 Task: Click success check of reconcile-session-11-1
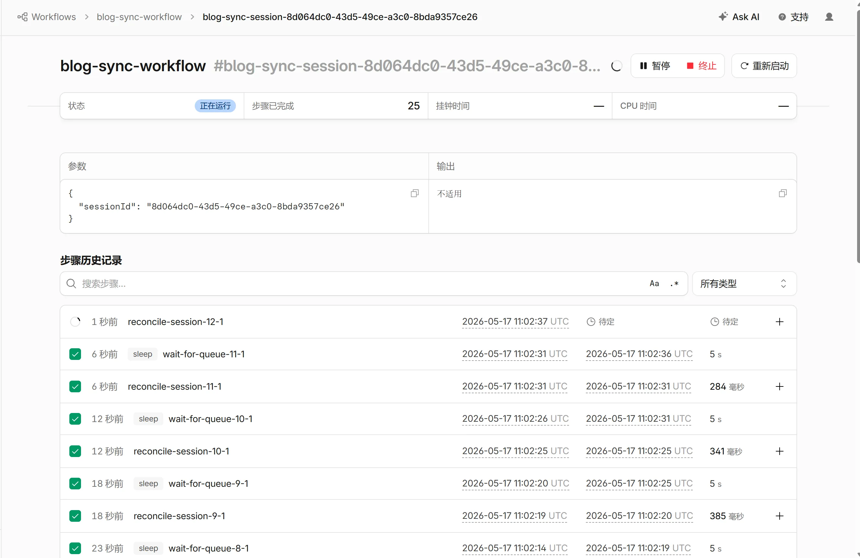coord(75,386)
